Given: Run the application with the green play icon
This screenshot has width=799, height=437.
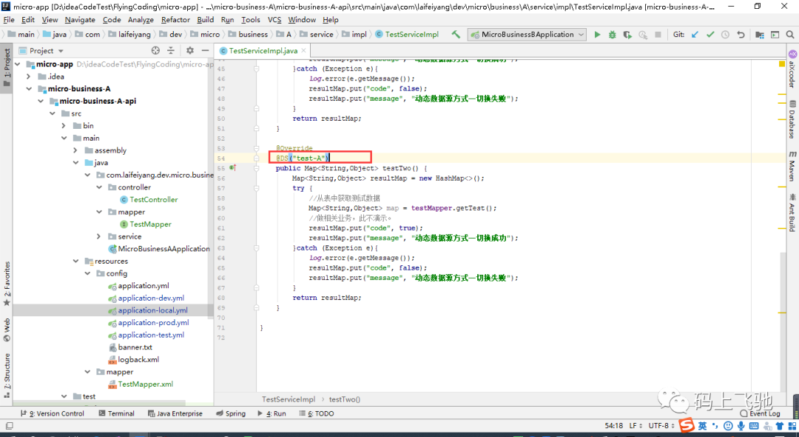Looking at the screenshot, I should 597,35.
